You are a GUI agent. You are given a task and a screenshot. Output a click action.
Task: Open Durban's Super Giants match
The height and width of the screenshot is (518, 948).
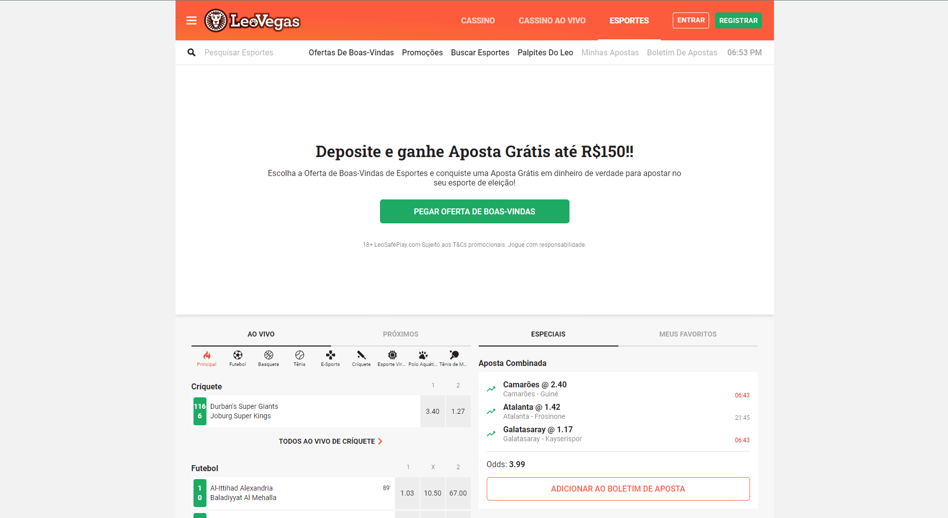point(306,411)
